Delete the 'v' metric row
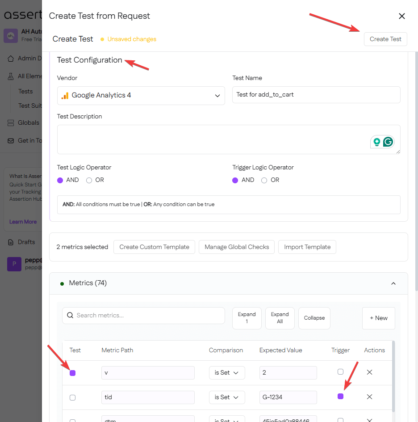The image size is (418, 422). (369, 372)
